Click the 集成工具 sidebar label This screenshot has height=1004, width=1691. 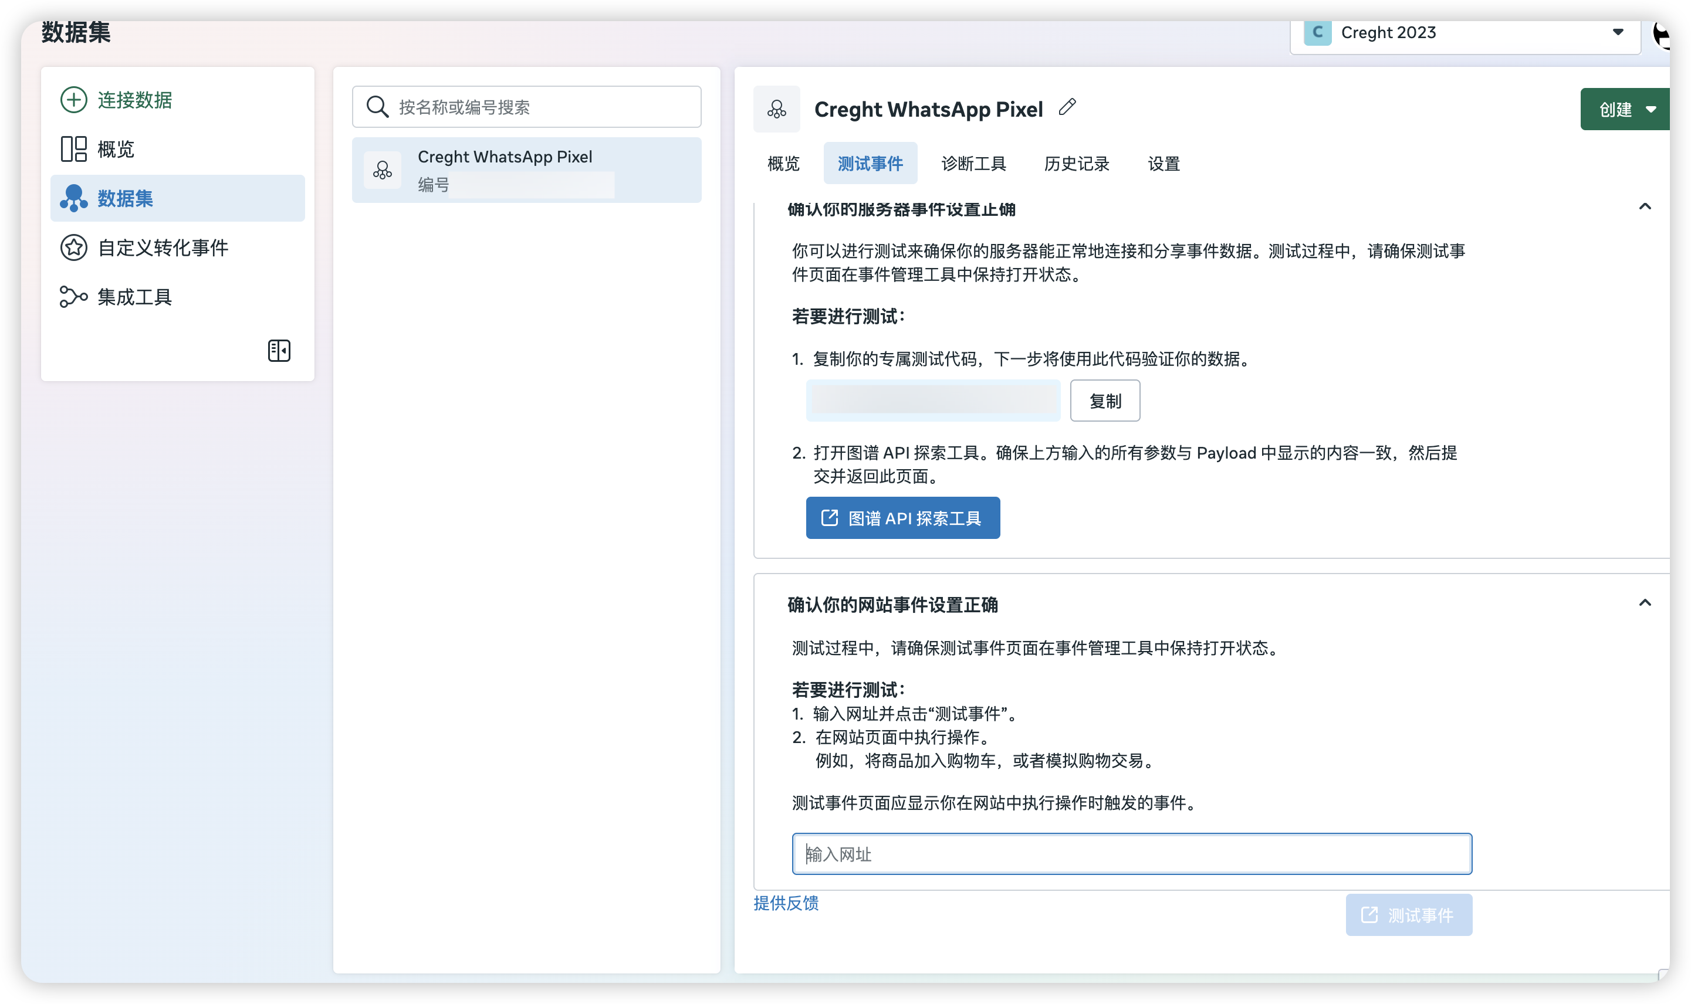(x=134, y=297)
